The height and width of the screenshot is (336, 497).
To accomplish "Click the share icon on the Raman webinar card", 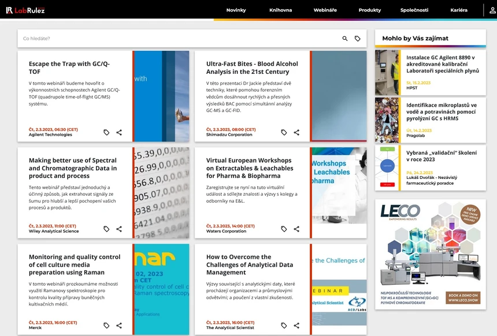I will tap(119, 325).
